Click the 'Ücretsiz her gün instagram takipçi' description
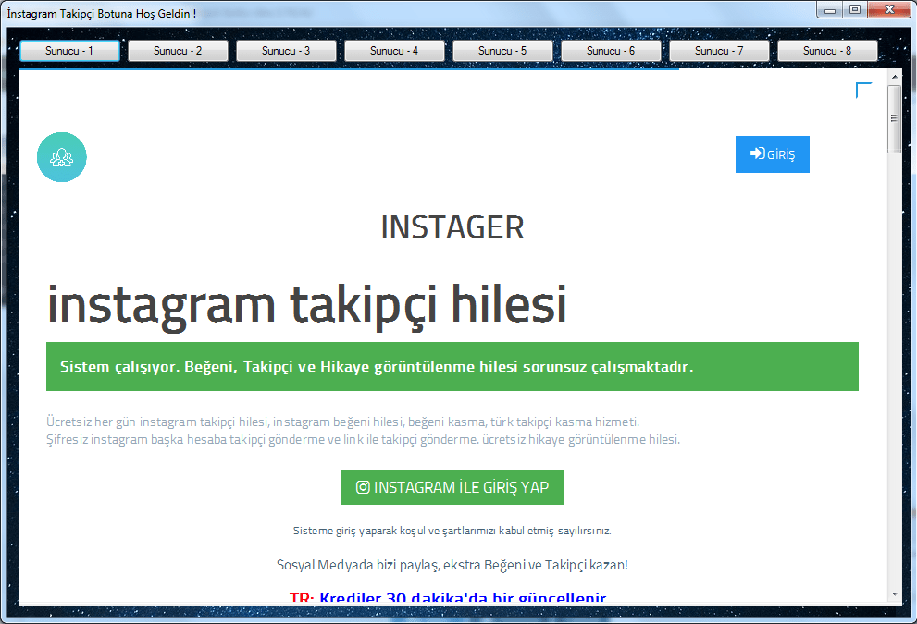Screen dimensions: 917x624 coord(363,431)
